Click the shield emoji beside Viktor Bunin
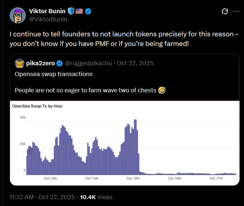The width and height of the screenshot is (244, 206). [x=71, y=11]
